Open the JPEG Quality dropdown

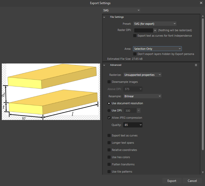click(133, 125)
